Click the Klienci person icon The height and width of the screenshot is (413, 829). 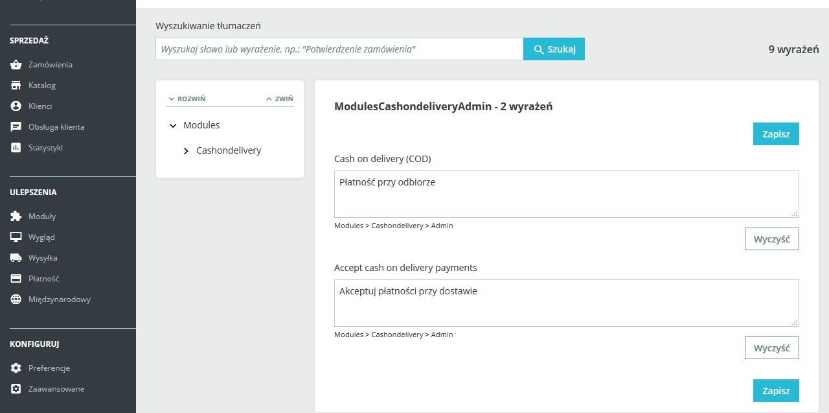[16, 106]
